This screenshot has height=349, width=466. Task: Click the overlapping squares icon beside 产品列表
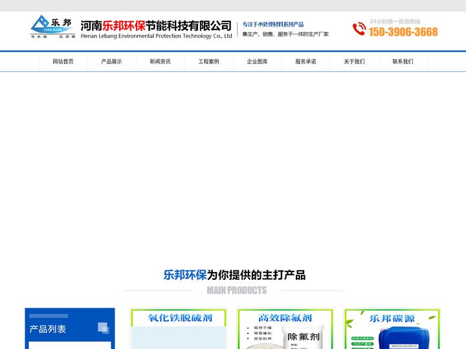104,328
